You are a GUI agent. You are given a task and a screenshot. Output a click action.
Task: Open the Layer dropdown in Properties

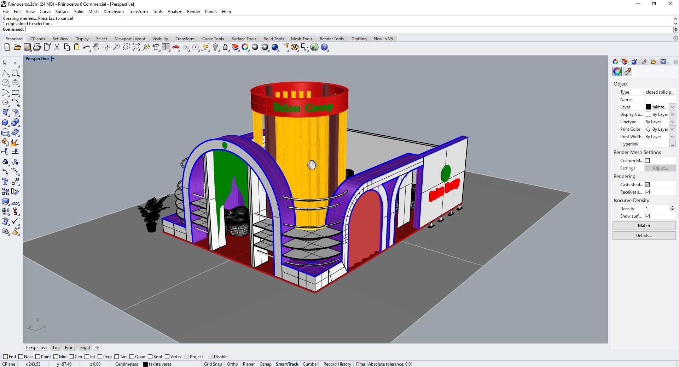[672, 107]
